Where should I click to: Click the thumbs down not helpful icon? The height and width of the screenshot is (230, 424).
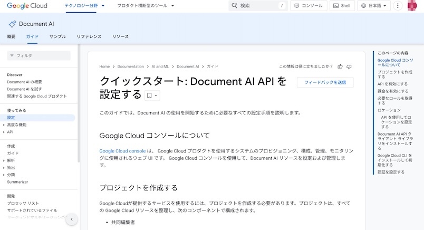[349, 66]
